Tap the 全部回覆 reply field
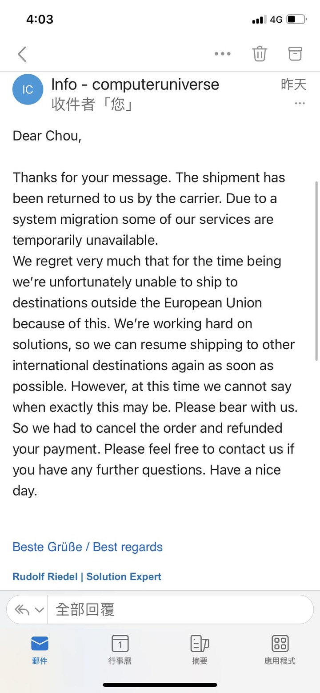 180,609
